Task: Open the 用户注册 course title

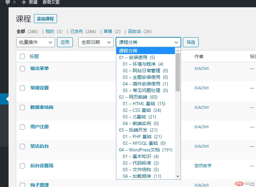Action: (40, 127)
